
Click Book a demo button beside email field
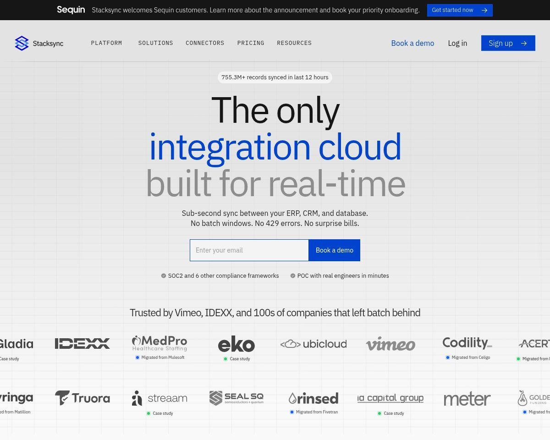tap(335, 250)
